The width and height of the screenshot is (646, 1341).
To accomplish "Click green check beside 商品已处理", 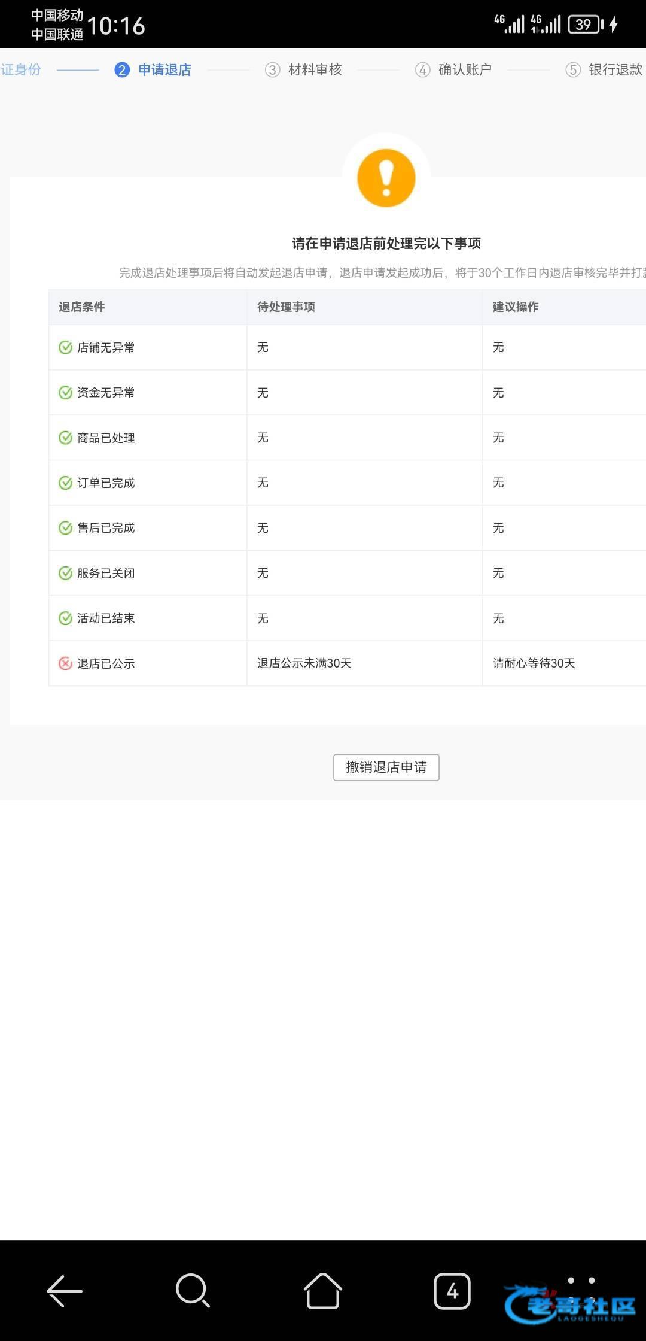I will click(x=65, y=438).
